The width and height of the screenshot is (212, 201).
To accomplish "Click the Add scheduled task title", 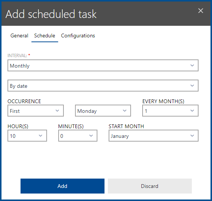I will [x=51, y=14].
